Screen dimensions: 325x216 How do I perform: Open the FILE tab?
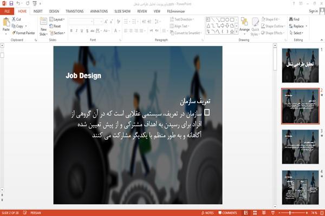7,11
